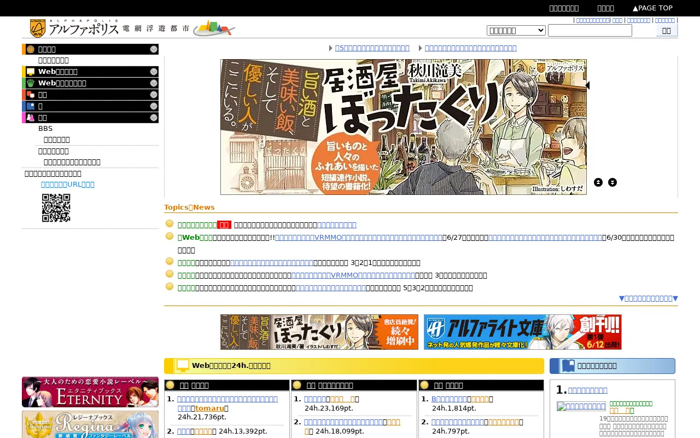Click the QR code image in sidebar
700x438 pixels.
tap(56, 208)
